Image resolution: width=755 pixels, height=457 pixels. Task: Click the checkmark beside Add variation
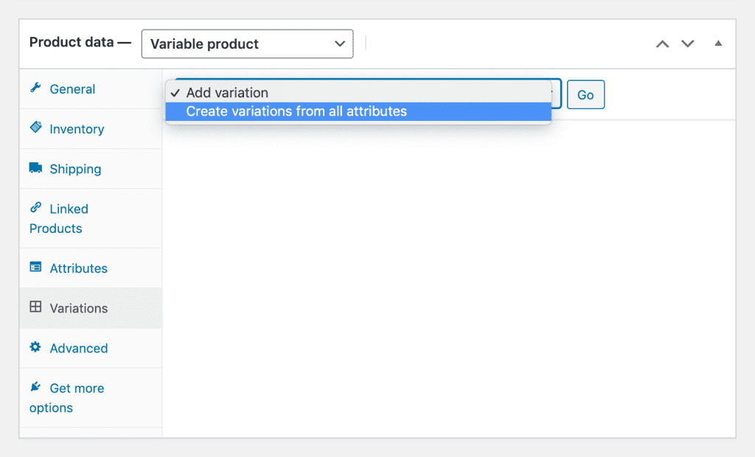[x=175, y=93]
